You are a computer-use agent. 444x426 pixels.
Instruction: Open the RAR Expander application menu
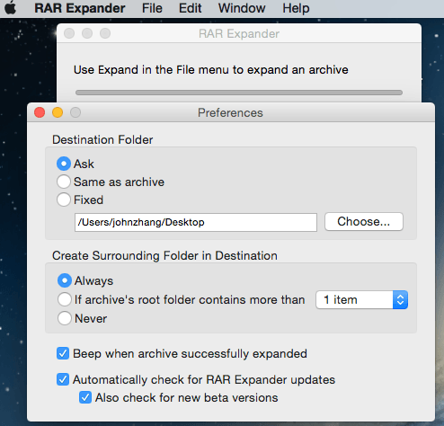click(80, 8)
